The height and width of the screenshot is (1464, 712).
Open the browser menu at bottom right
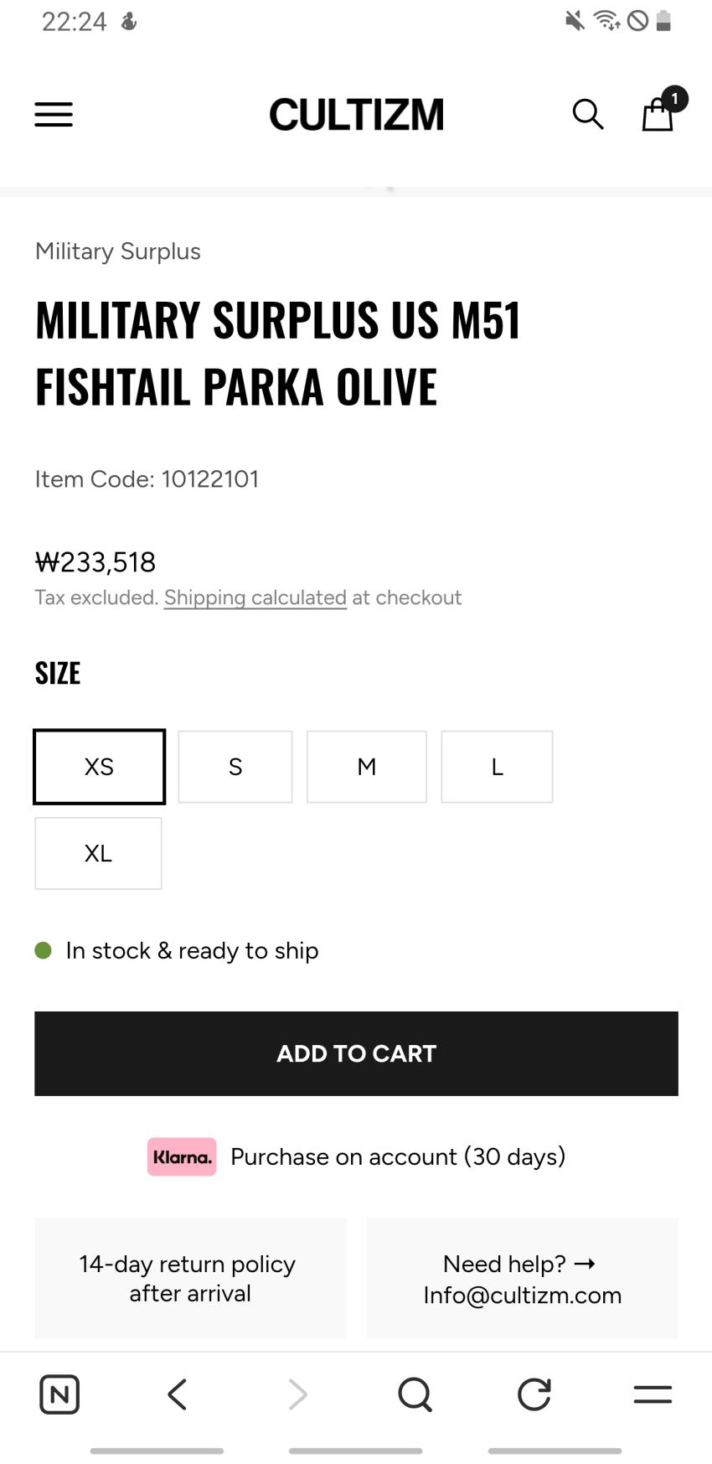pos(653,1394)
